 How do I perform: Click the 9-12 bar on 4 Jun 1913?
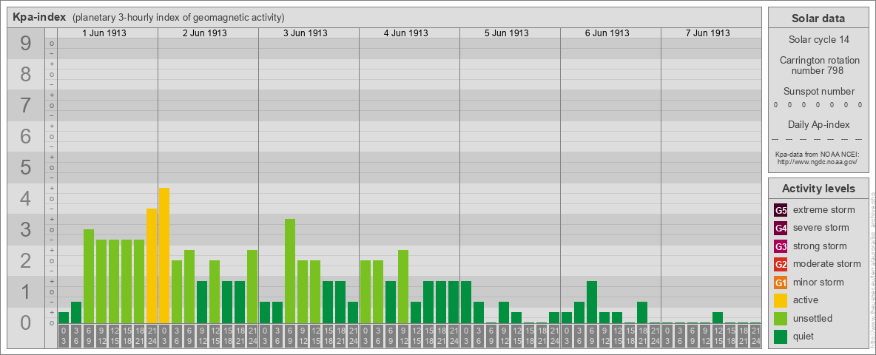402,287
